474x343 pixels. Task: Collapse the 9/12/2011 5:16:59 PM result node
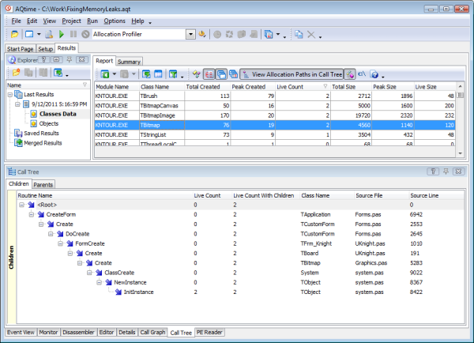[17, 104]
